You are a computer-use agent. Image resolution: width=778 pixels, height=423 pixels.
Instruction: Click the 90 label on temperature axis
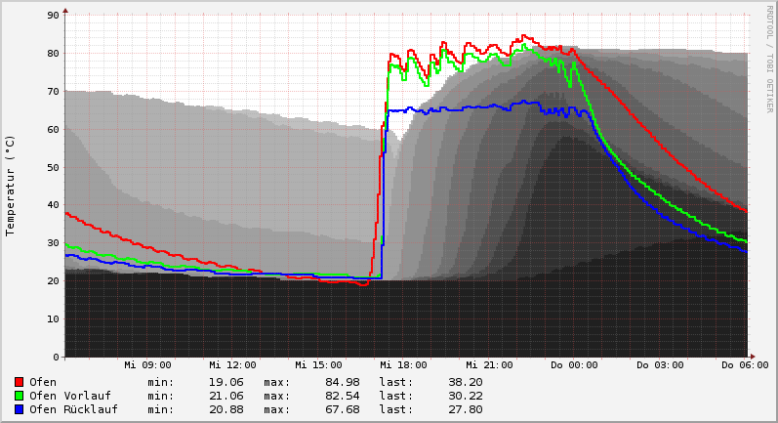[54, 16]
